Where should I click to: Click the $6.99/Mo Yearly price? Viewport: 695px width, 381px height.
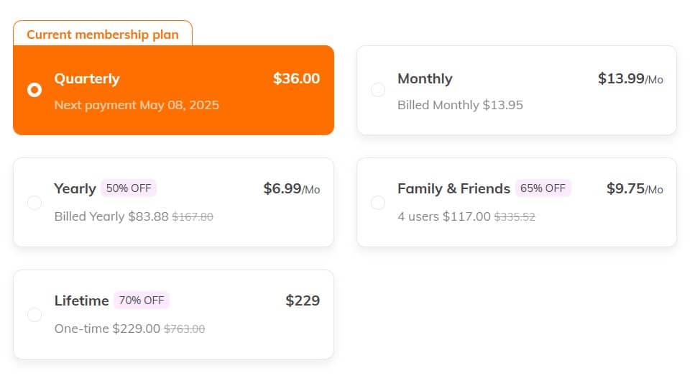pyautogui.click(x=291, y=188)
